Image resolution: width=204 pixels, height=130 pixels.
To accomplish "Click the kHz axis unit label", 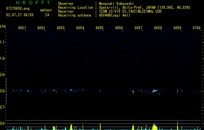I will (3, 26).
